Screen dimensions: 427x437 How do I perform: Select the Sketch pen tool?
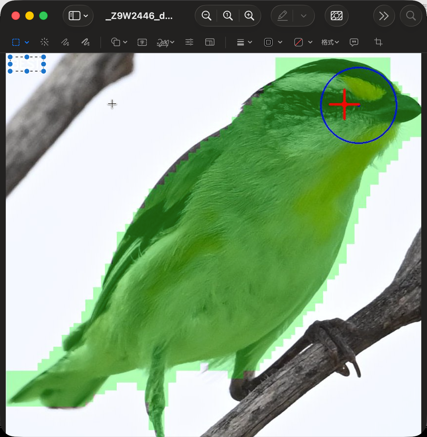65,42
